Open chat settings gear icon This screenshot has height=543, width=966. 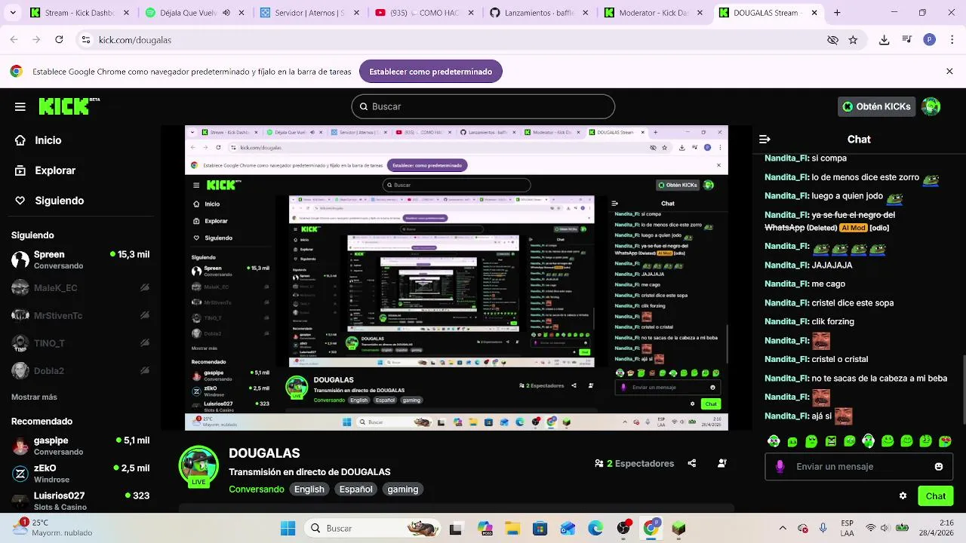click(903, 495)
